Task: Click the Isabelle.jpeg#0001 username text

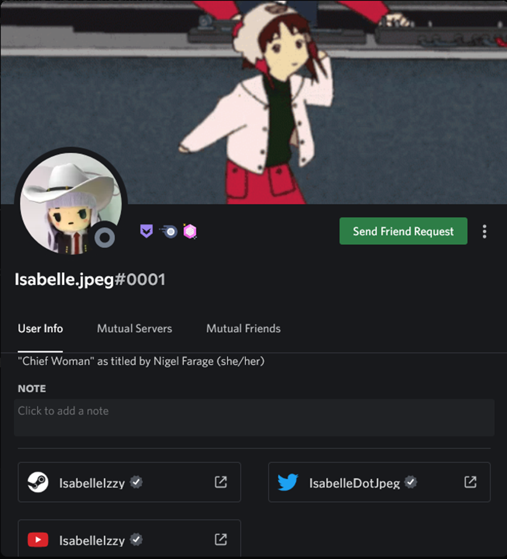Action: coord(90,280)
